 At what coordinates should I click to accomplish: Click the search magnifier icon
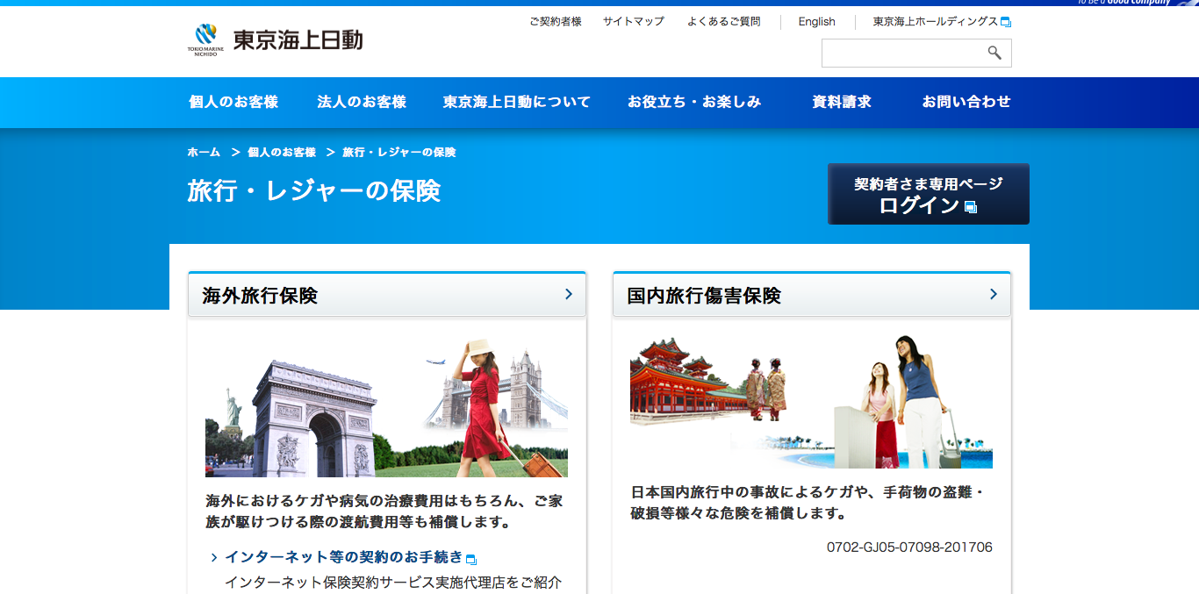coord(994,54)
